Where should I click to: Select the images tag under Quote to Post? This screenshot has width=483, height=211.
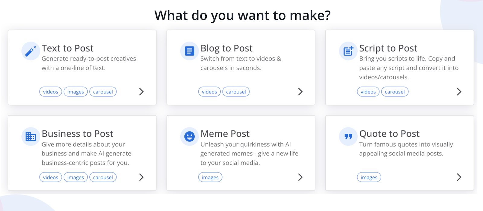(x=369, y=177)
